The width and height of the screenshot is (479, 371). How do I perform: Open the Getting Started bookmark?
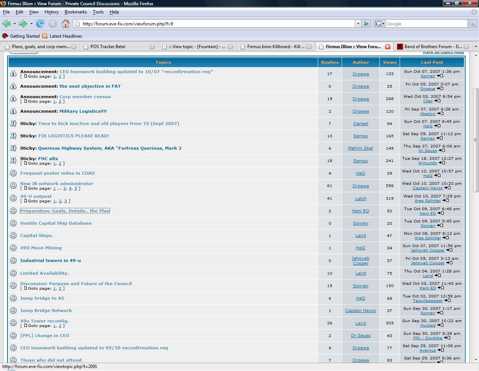click(21, 36)
